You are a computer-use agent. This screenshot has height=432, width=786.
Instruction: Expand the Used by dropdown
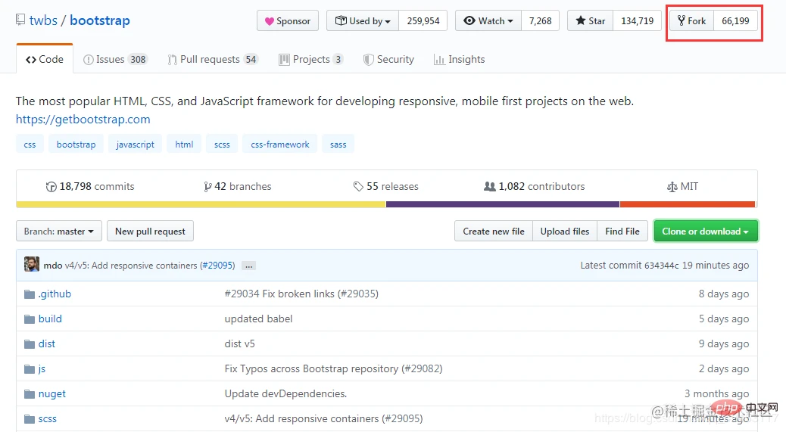pyautogui.click(x=363, y=21)
